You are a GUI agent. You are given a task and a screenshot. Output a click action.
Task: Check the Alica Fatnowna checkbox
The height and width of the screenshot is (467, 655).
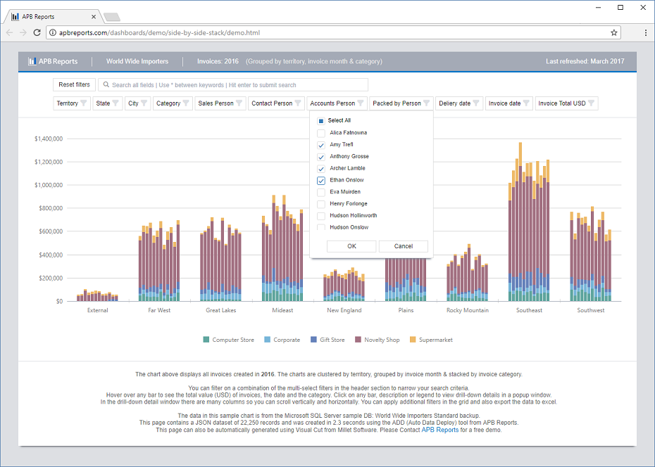(x=321, y=133)
